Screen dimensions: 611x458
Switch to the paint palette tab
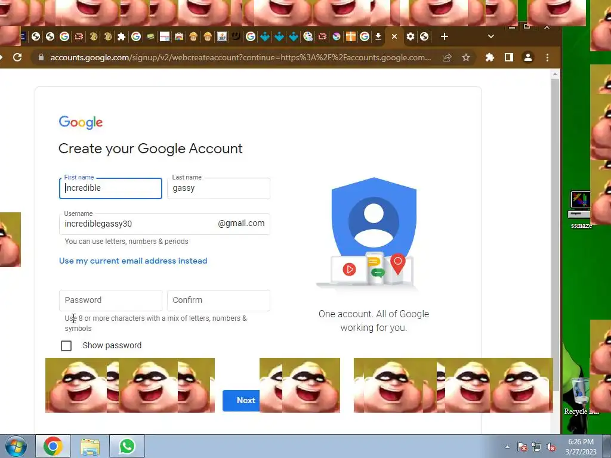point(308,36)
